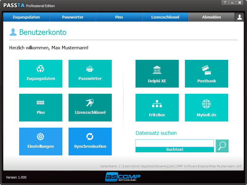
Task: Switch to the Zugangsdaten tab
Action: click(26, 17)
